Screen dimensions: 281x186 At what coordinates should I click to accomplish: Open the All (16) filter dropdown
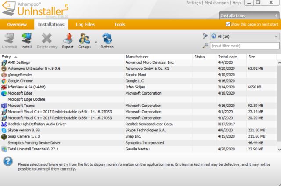244,36
